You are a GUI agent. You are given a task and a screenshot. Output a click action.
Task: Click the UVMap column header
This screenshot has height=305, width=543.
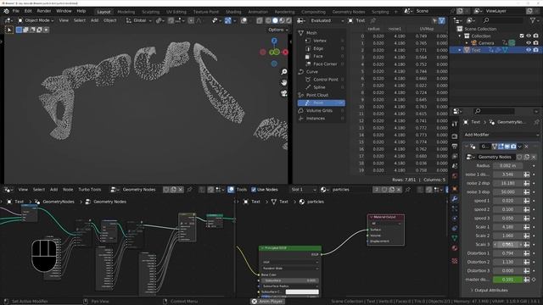427,29
